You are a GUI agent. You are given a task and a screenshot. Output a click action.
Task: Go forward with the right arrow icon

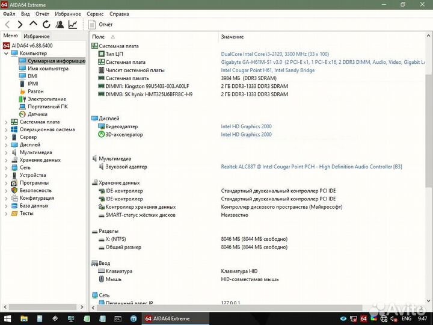click(20, 25)
